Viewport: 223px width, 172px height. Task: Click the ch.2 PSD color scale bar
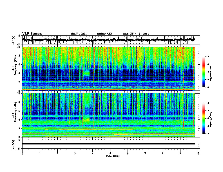(x=204, y=118)
